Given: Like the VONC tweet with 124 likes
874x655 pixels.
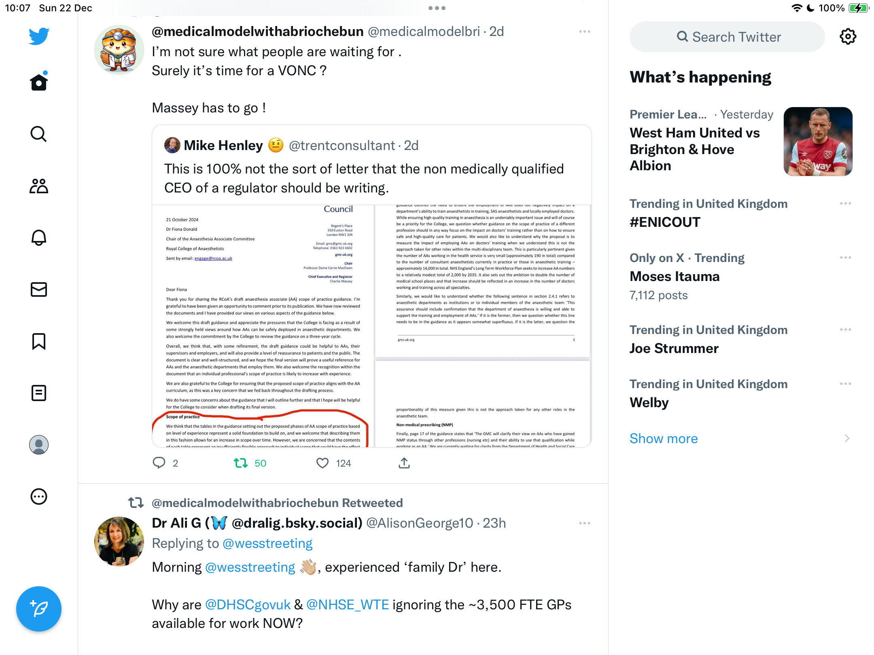Looking at the screenshot, I should pos(322,463).
